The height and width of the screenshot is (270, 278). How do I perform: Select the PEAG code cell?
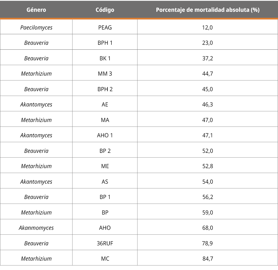pos(105,27)
